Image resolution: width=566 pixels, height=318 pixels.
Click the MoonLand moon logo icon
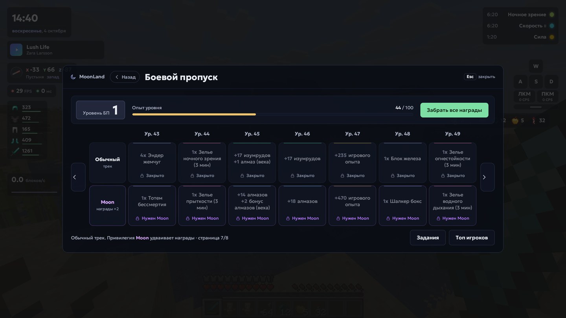point(73,77)
